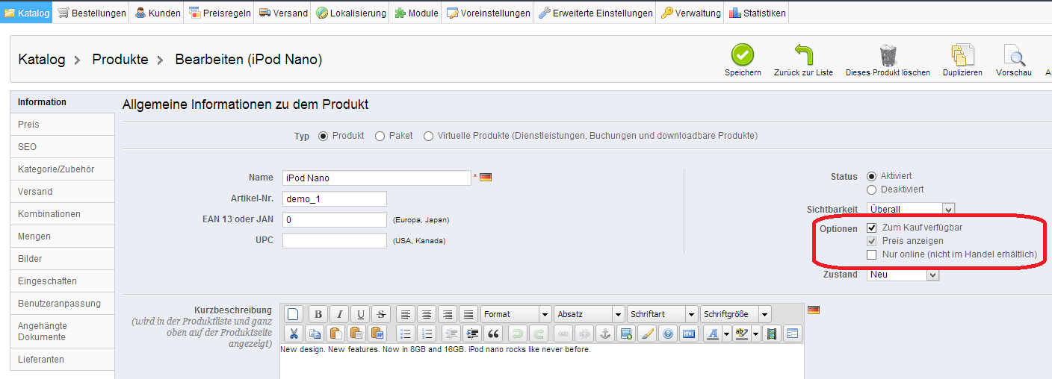Click the Zurück zur Liste arrow icon
The width and height of the screenshot is (1052, 379).
pyautogui.click(x=803, y=54)
